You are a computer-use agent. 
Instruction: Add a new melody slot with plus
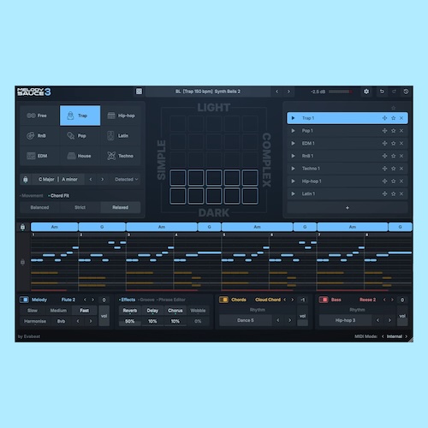(x=348, y=208)
